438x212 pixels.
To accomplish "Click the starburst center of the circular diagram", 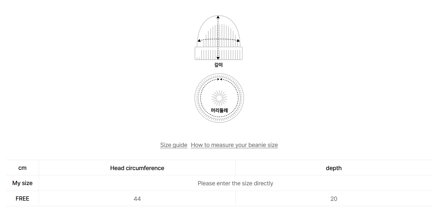I will point(219,98).
